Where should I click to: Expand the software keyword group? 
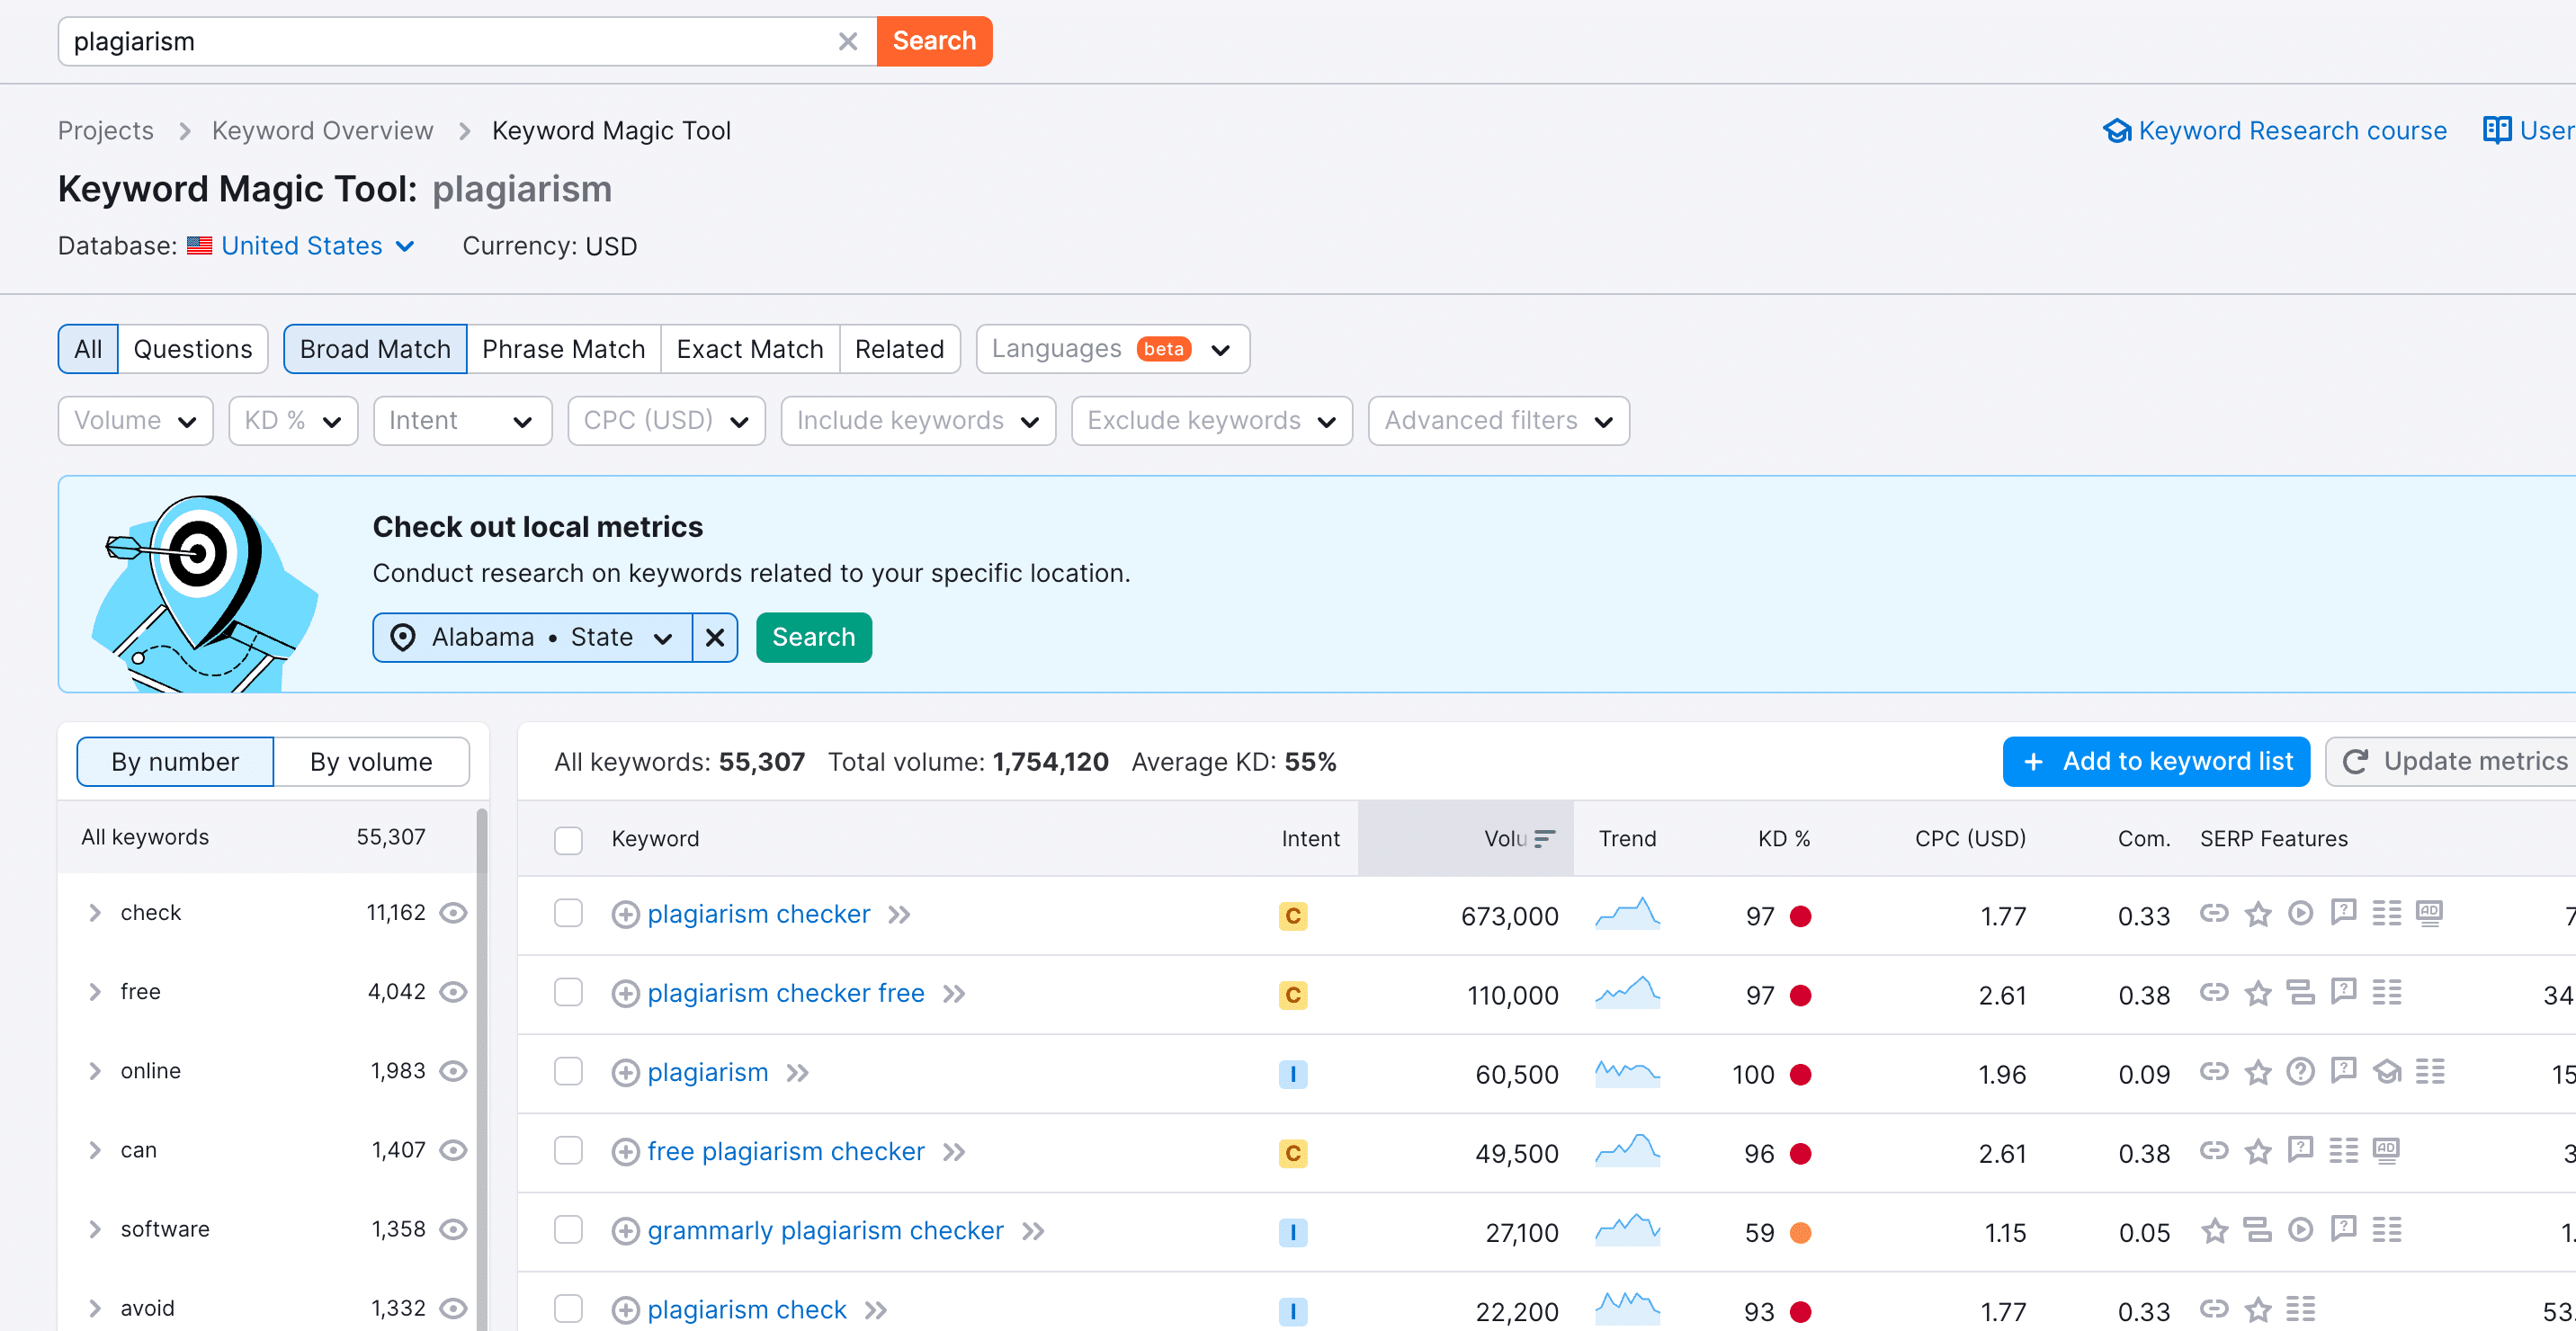[95, 1229]
